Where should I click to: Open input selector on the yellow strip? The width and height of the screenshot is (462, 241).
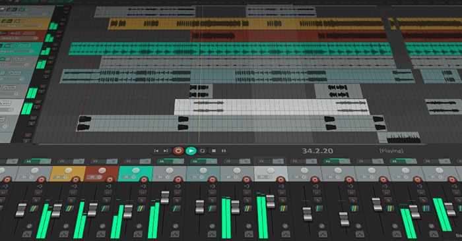[61, 177]
